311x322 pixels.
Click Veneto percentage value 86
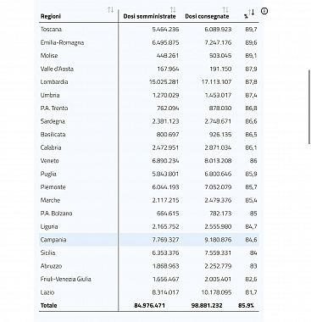point(253,161)
